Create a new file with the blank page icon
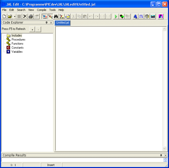The width and height of the screenshot is (169, 168). coord(4,16)
